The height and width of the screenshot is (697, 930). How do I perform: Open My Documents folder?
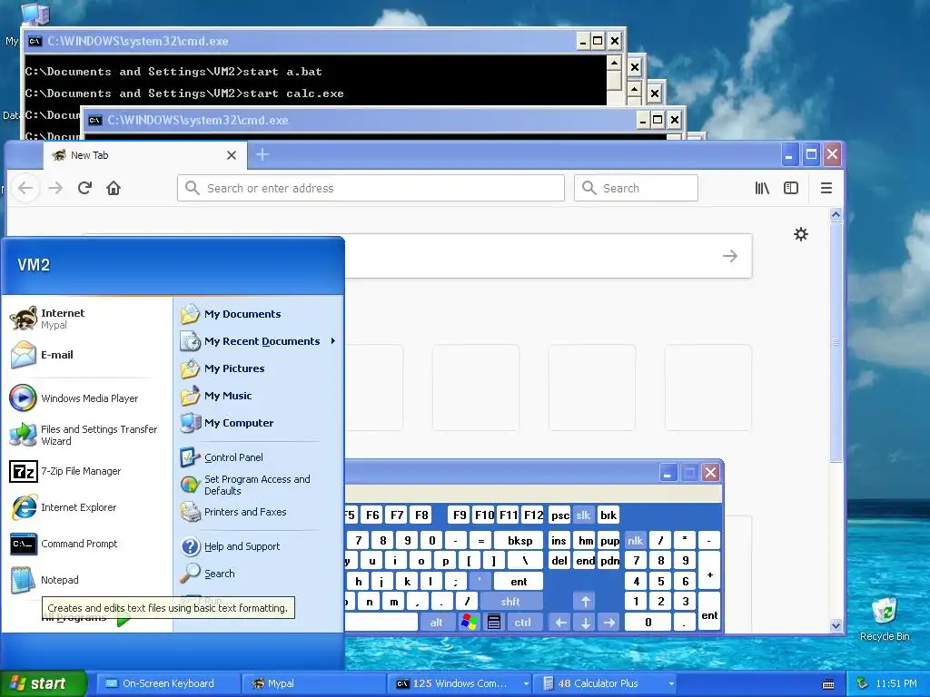[258, 314]
